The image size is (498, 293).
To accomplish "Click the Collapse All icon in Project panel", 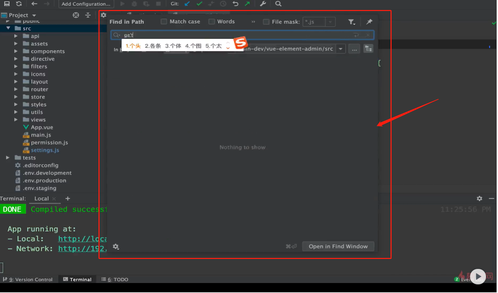I will (x=88, y=15).
